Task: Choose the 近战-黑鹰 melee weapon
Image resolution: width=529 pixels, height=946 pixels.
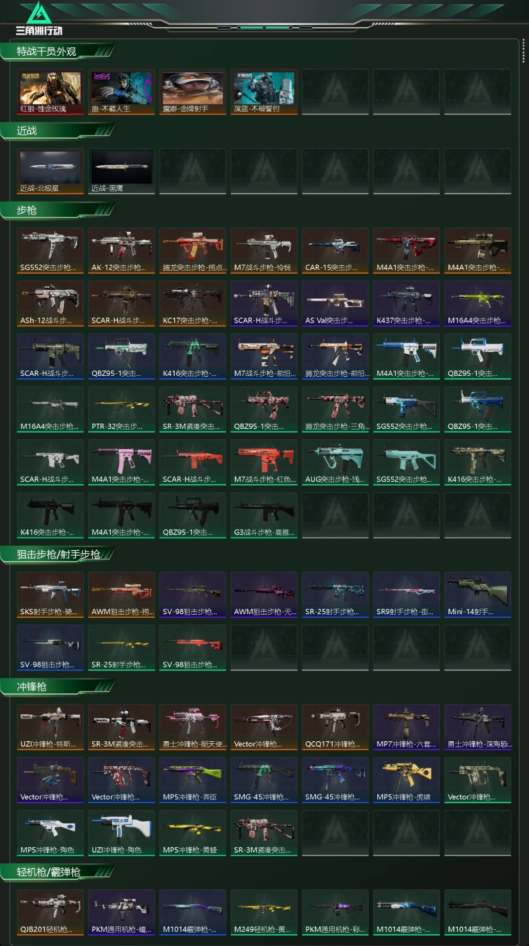Action: (122, 172)
